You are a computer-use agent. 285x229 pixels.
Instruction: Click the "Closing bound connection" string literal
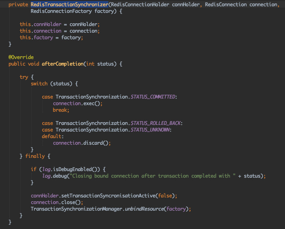coord(153,176)
